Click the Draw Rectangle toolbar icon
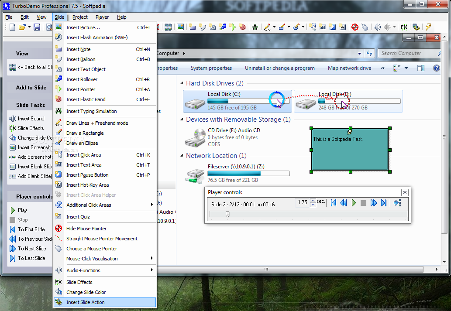The height and width of the screenshot is (311, 451). tap(282, 27)
